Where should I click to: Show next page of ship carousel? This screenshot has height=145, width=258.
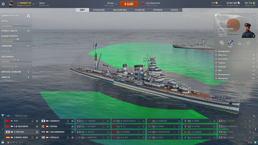point(255,129)
